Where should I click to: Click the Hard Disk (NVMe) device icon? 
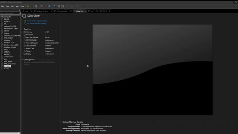click(x=25, y=38)
